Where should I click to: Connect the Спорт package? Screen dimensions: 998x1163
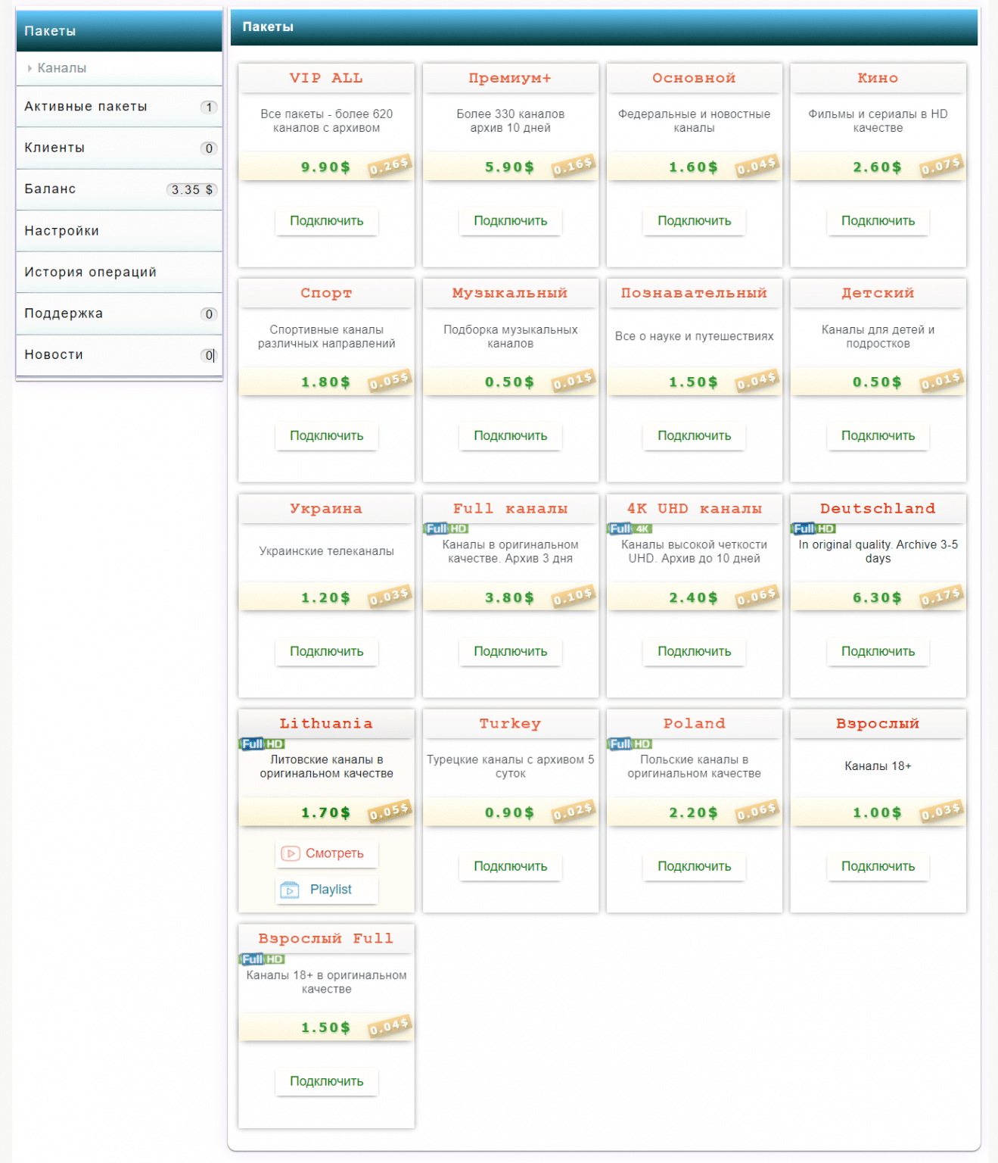coord(326,436)
